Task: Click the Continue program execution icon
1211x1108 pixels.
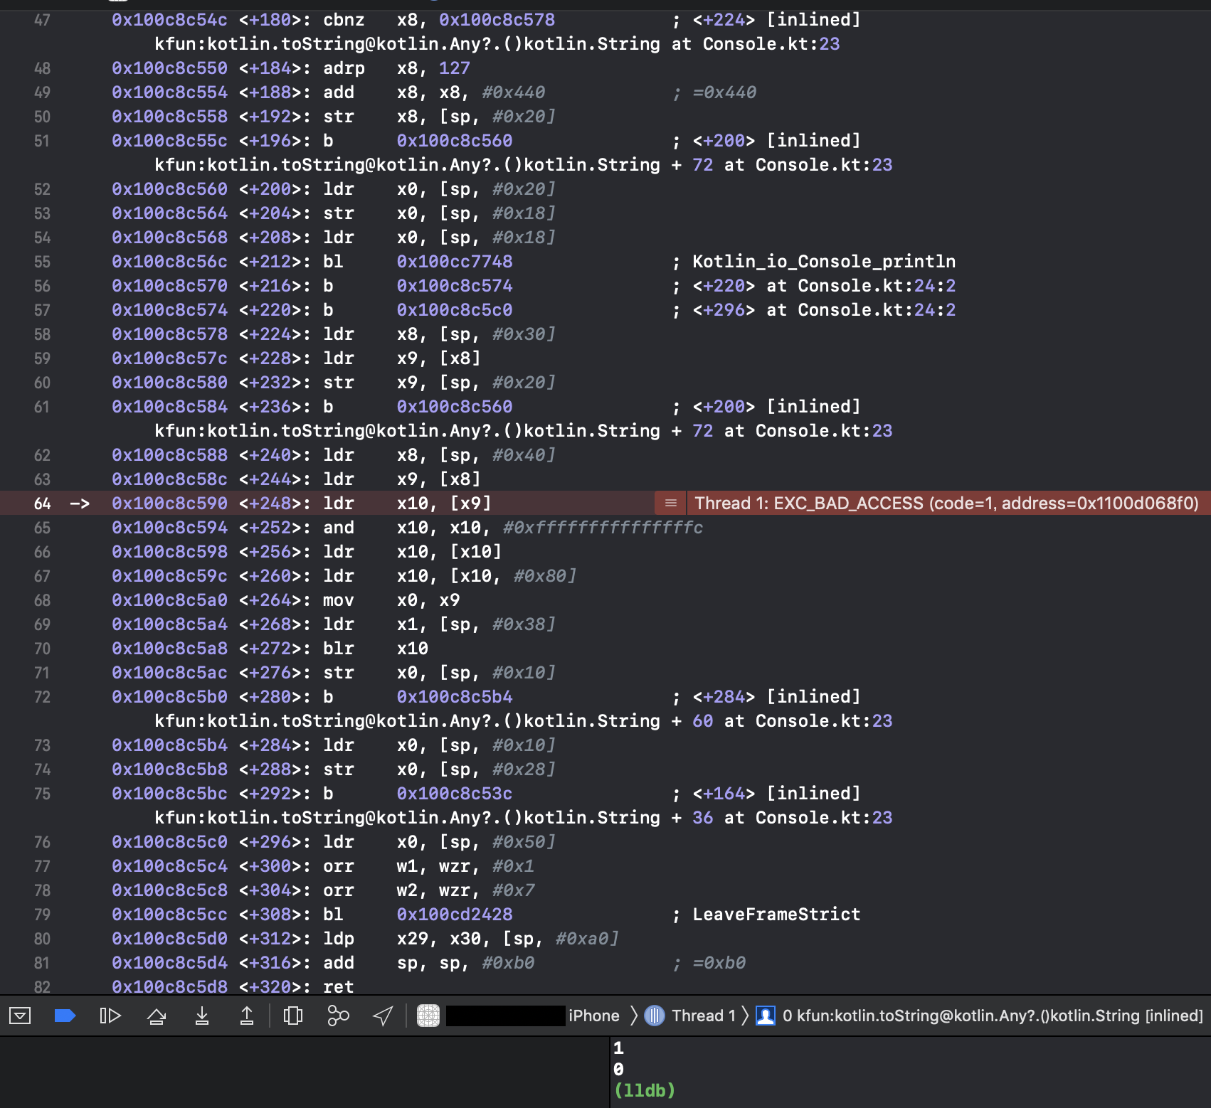Action: pyautogui.click(x=111, y=1016)
